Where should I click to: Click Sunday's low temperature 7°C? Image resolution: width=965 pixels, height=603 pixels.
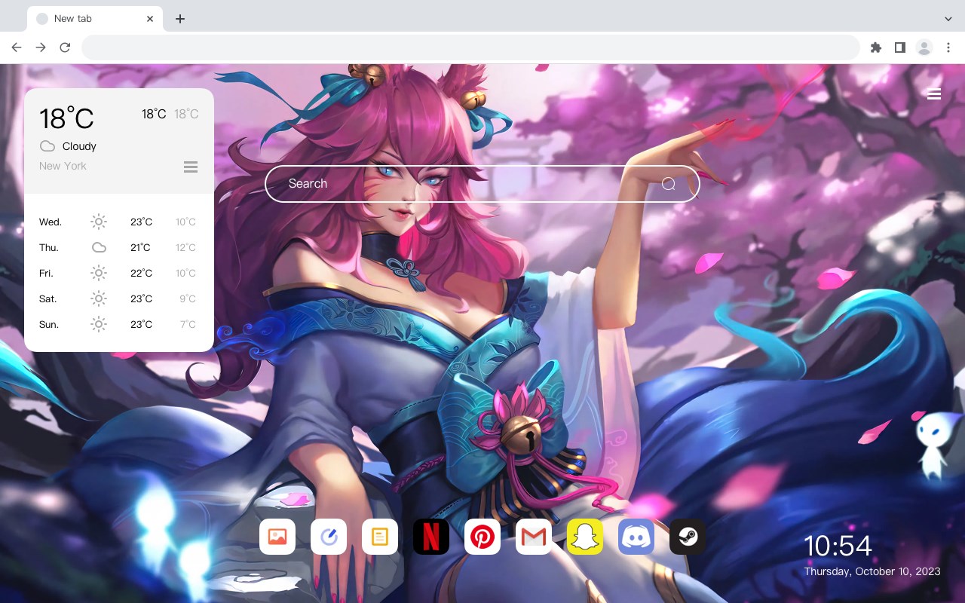click(x=188, y=324)
